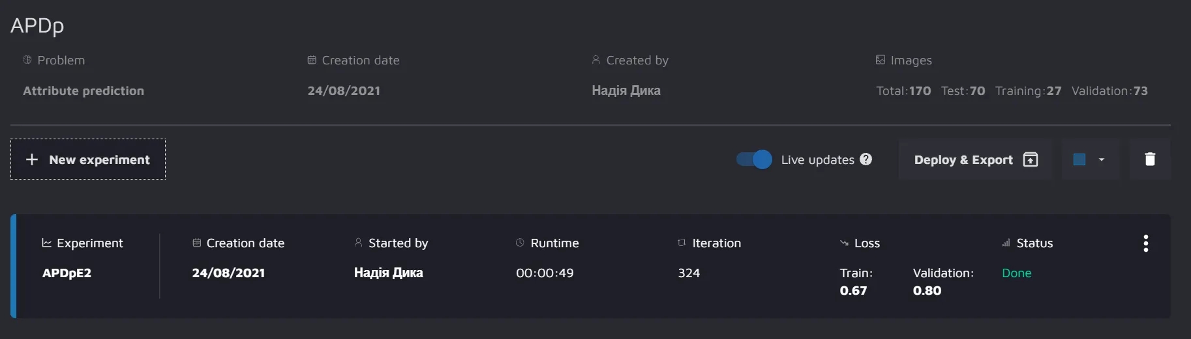Click the trash delete icon
This screenshot has width=1191, height=339.
pyautogui.click(x=1150, y=159)
